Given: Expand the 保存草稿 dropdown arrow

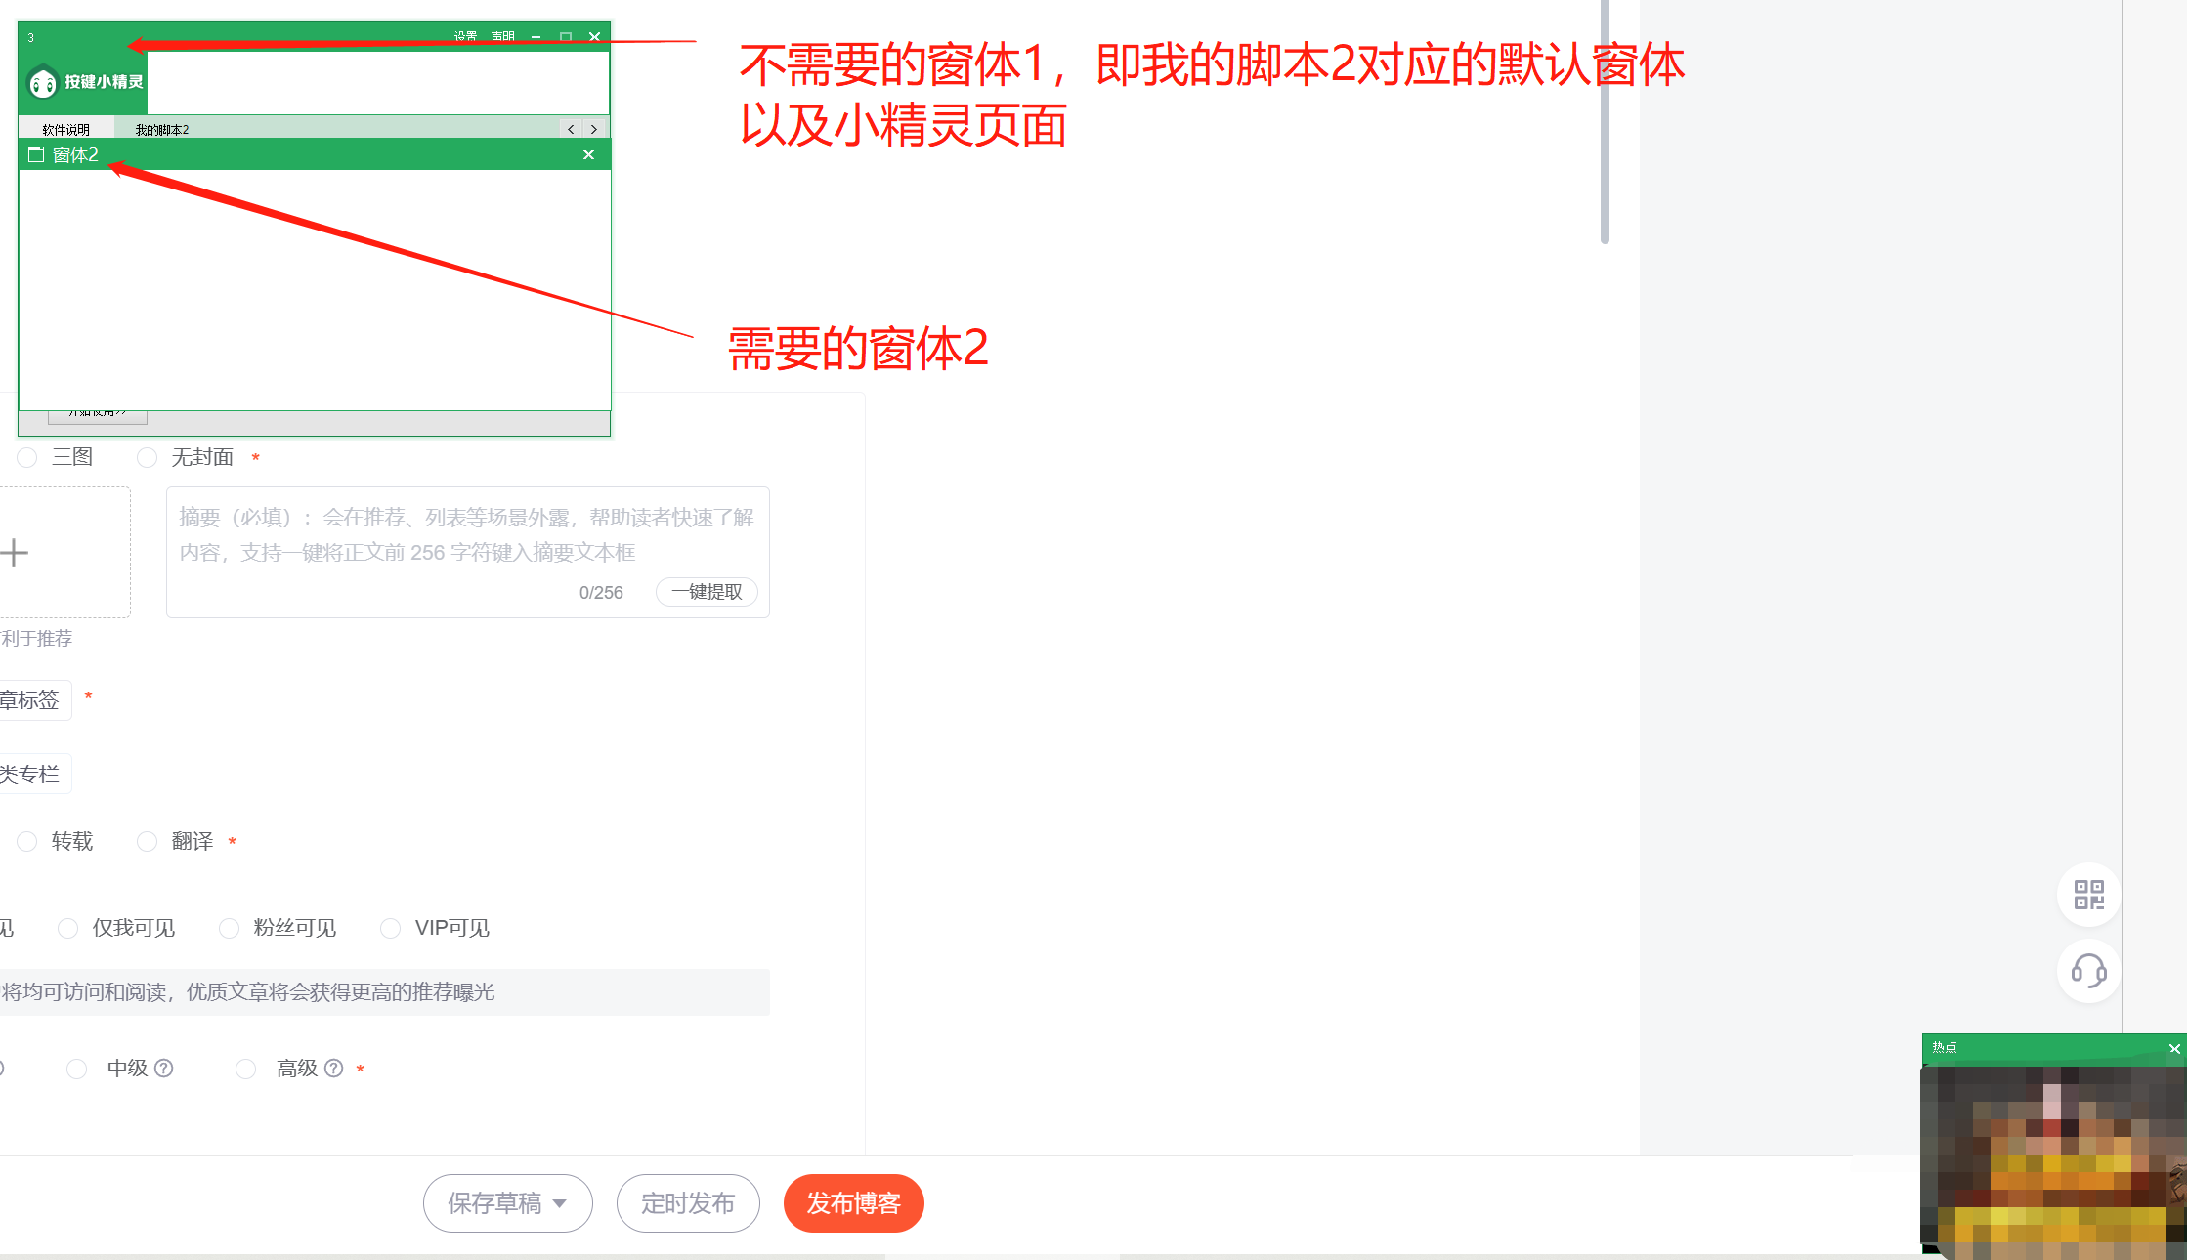Looking at the screenshot, I should [560, 1203].
